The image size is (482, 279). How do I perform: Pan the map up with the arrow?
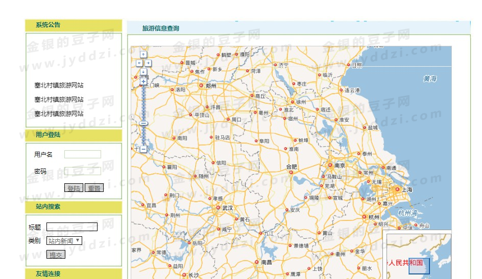tap(143, 54)
